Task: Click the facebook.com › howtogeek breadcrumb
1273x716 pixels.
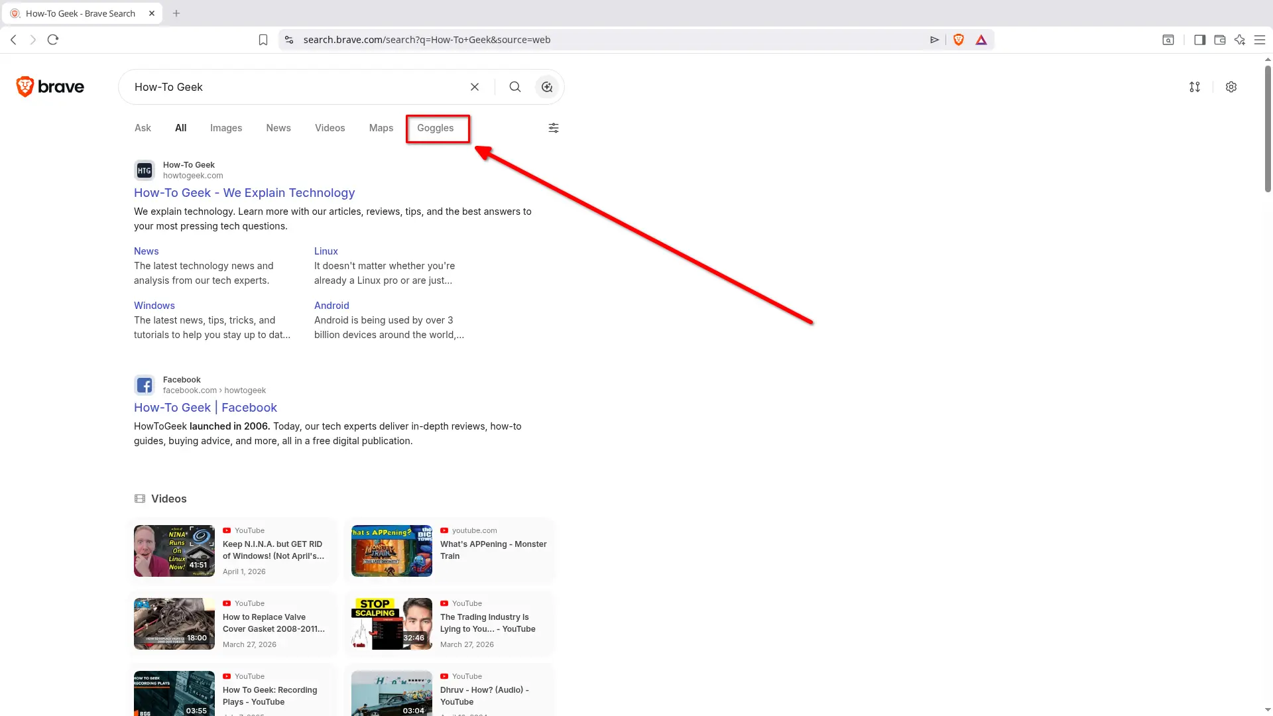Action: pyautogui.click(x=214, y=390)
